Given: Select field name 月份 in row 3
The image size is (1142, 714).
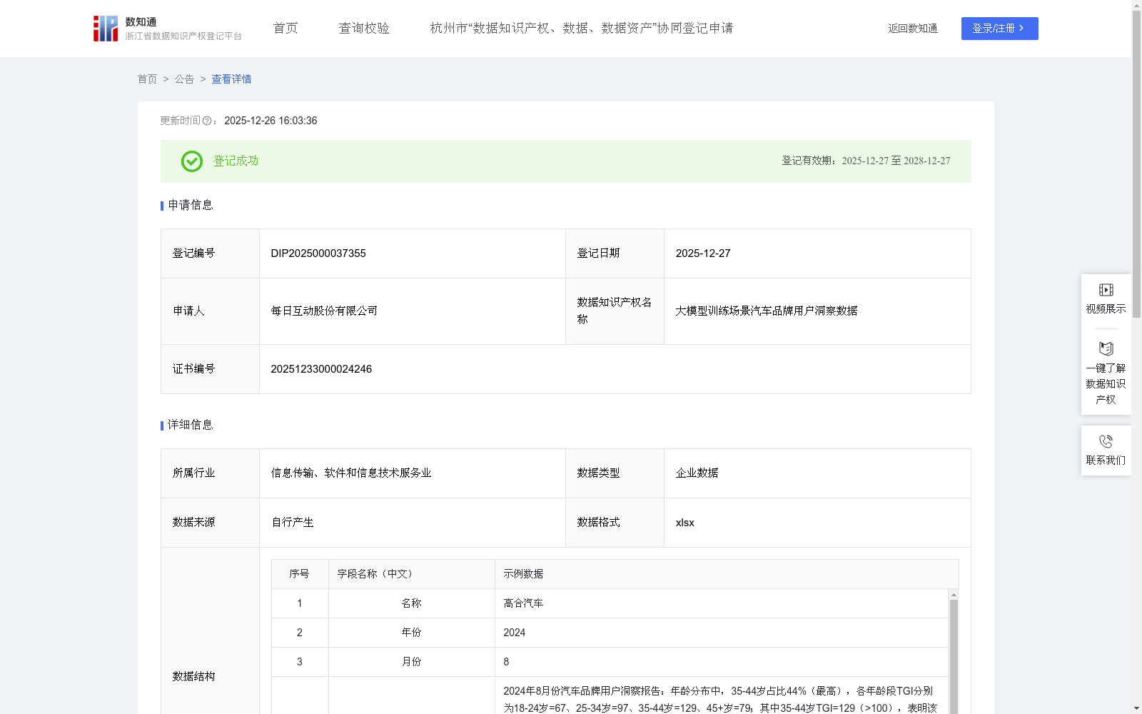Looking at the screenshot, I should (412, 662).
